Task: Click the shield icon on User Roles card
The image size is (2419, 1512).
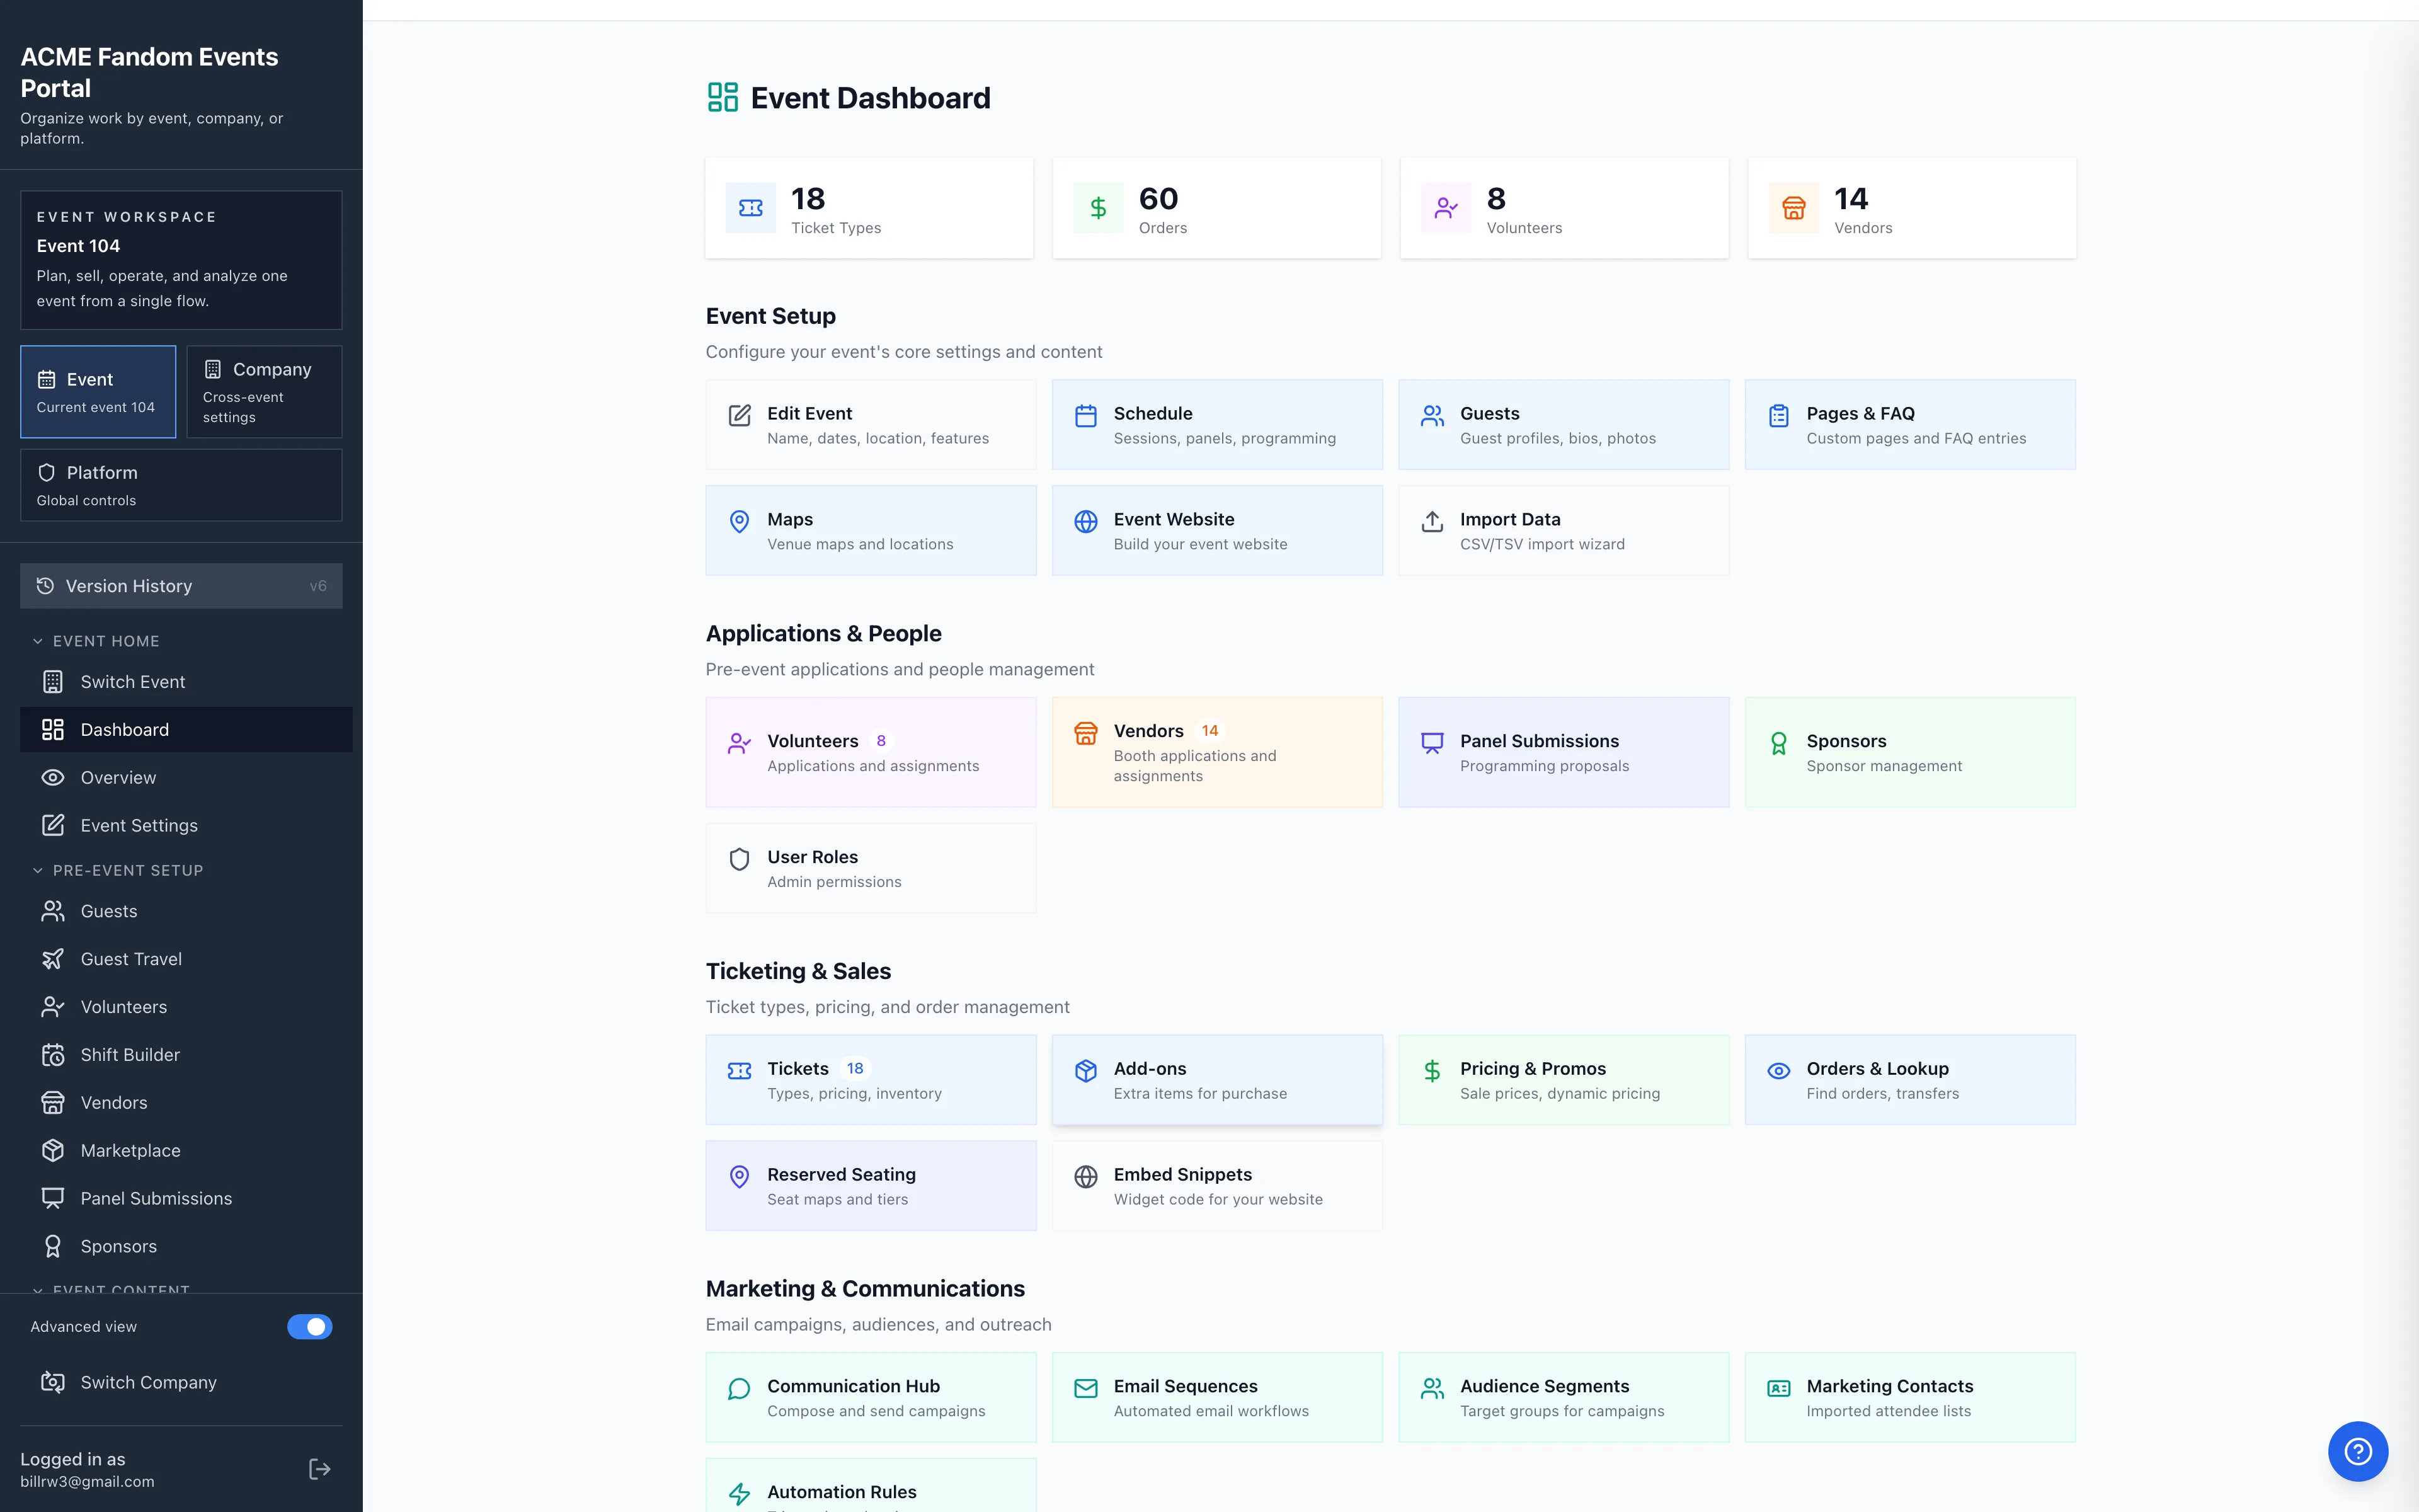Action: [740, 859]
